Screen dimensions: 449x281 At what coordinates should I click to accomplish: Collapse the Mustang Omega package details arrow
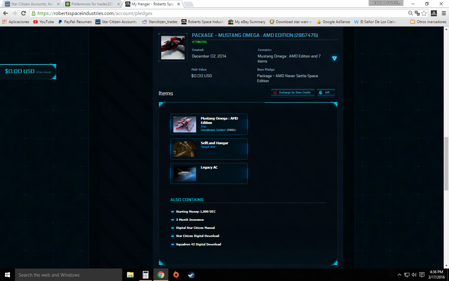tap(334, 58)
